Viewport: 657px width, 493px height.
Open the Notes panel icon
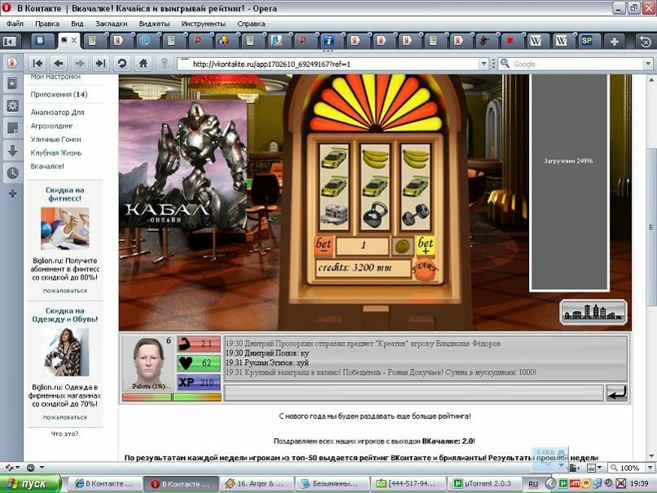tap(12, 128)
